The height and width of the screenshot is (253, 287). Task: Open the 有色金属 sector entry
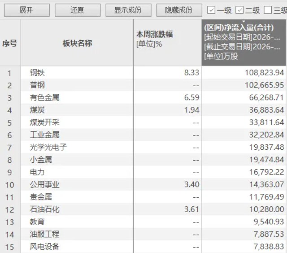click(44, 97)
